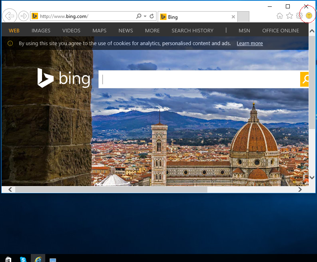The width and height of the screenshot is (317, 262).
Task: Click the address bar magnifier search icon
Action: [x=138, y=16]
